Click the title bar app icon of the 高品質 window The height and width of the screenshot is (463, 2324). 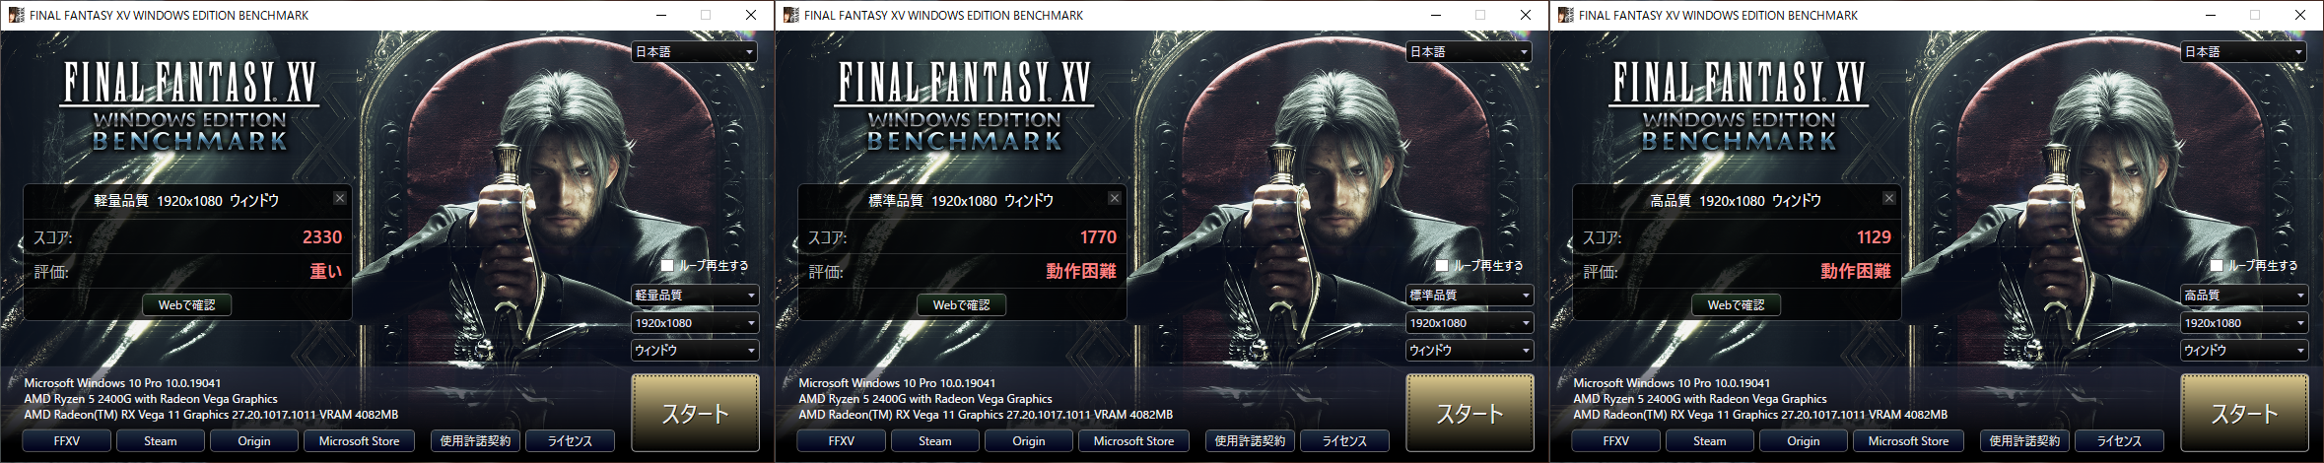pos(1565,15)
